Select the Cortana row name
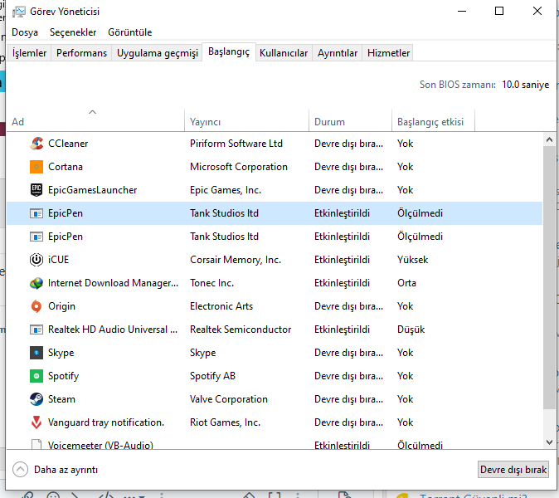The image size is (559, 498). coord(66,167)
